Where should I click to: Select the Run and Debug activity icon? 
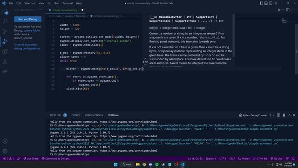[5, 42]
